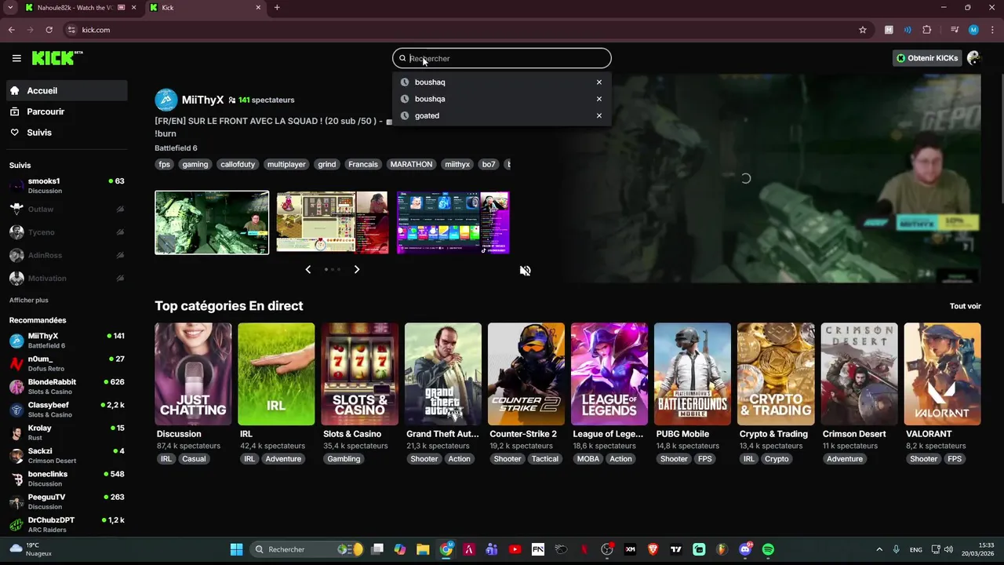Open recommended channel BlondeRabbit
Image resolution: width=1004 pixels, height=565 pixels.
pyautogui.click(x=67, y=386)
